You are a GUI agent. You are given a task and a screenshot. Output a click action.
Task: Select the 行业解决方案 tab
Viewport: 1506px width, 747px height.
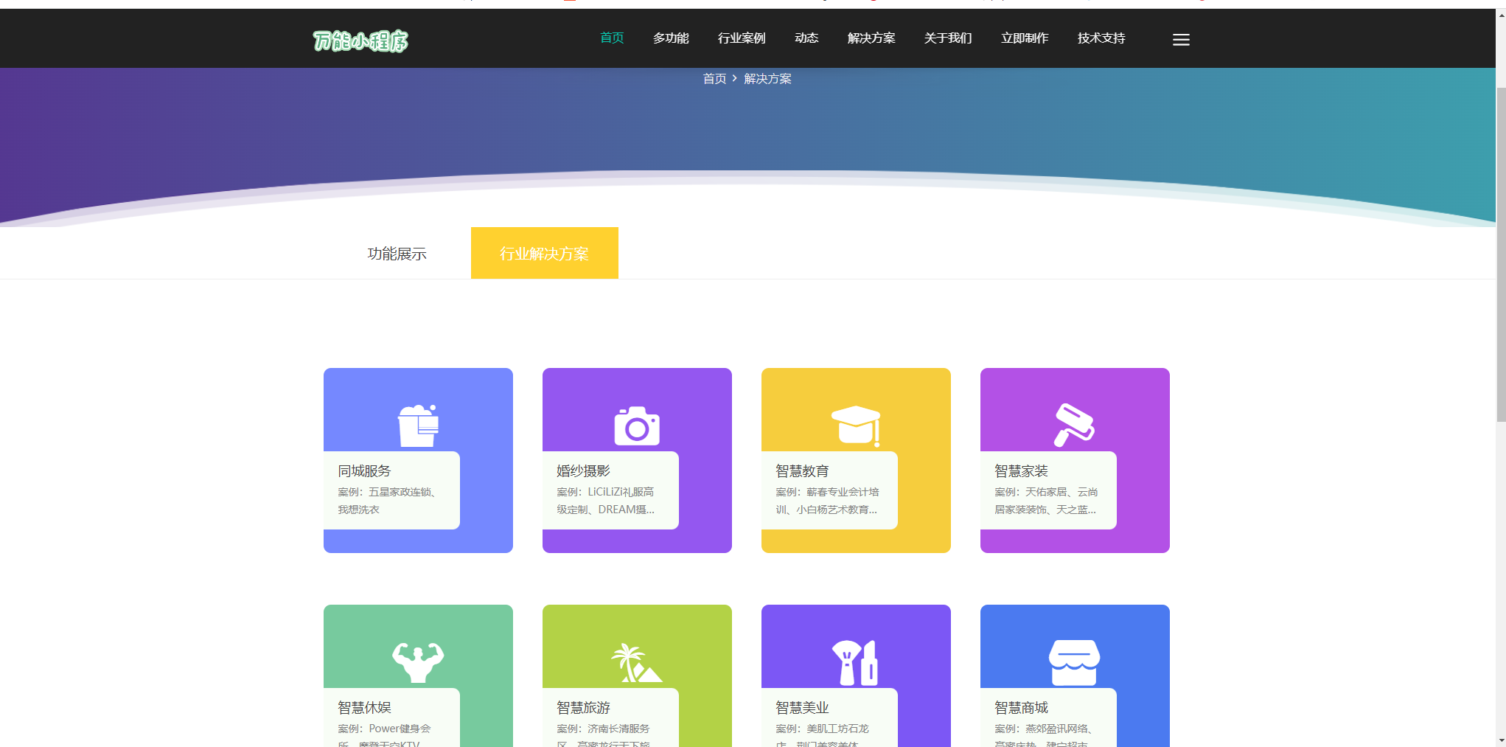pyautogui.click(x=545, y=253)
